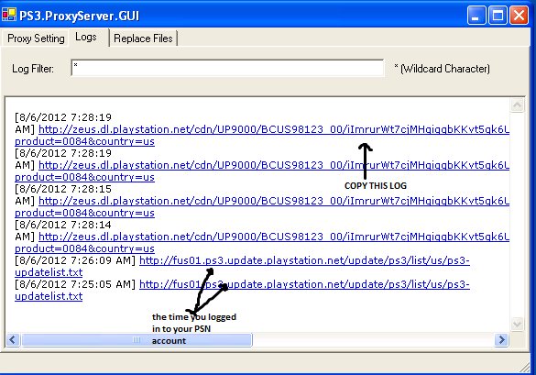Minimize the PS3.ProxyServer.GUI window

point(476,16)
